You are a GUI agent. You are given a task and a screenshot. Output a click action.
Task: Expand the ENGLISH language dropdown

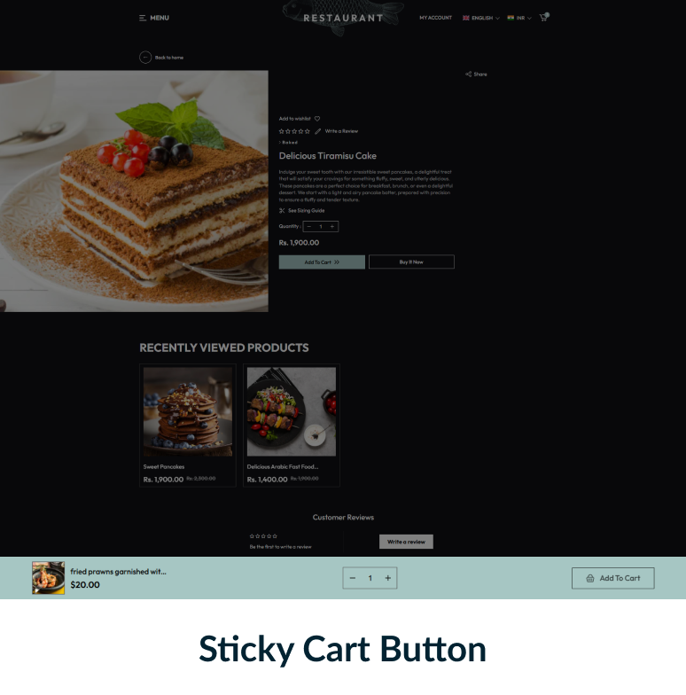pyautogui.click(x=480, y=18)
